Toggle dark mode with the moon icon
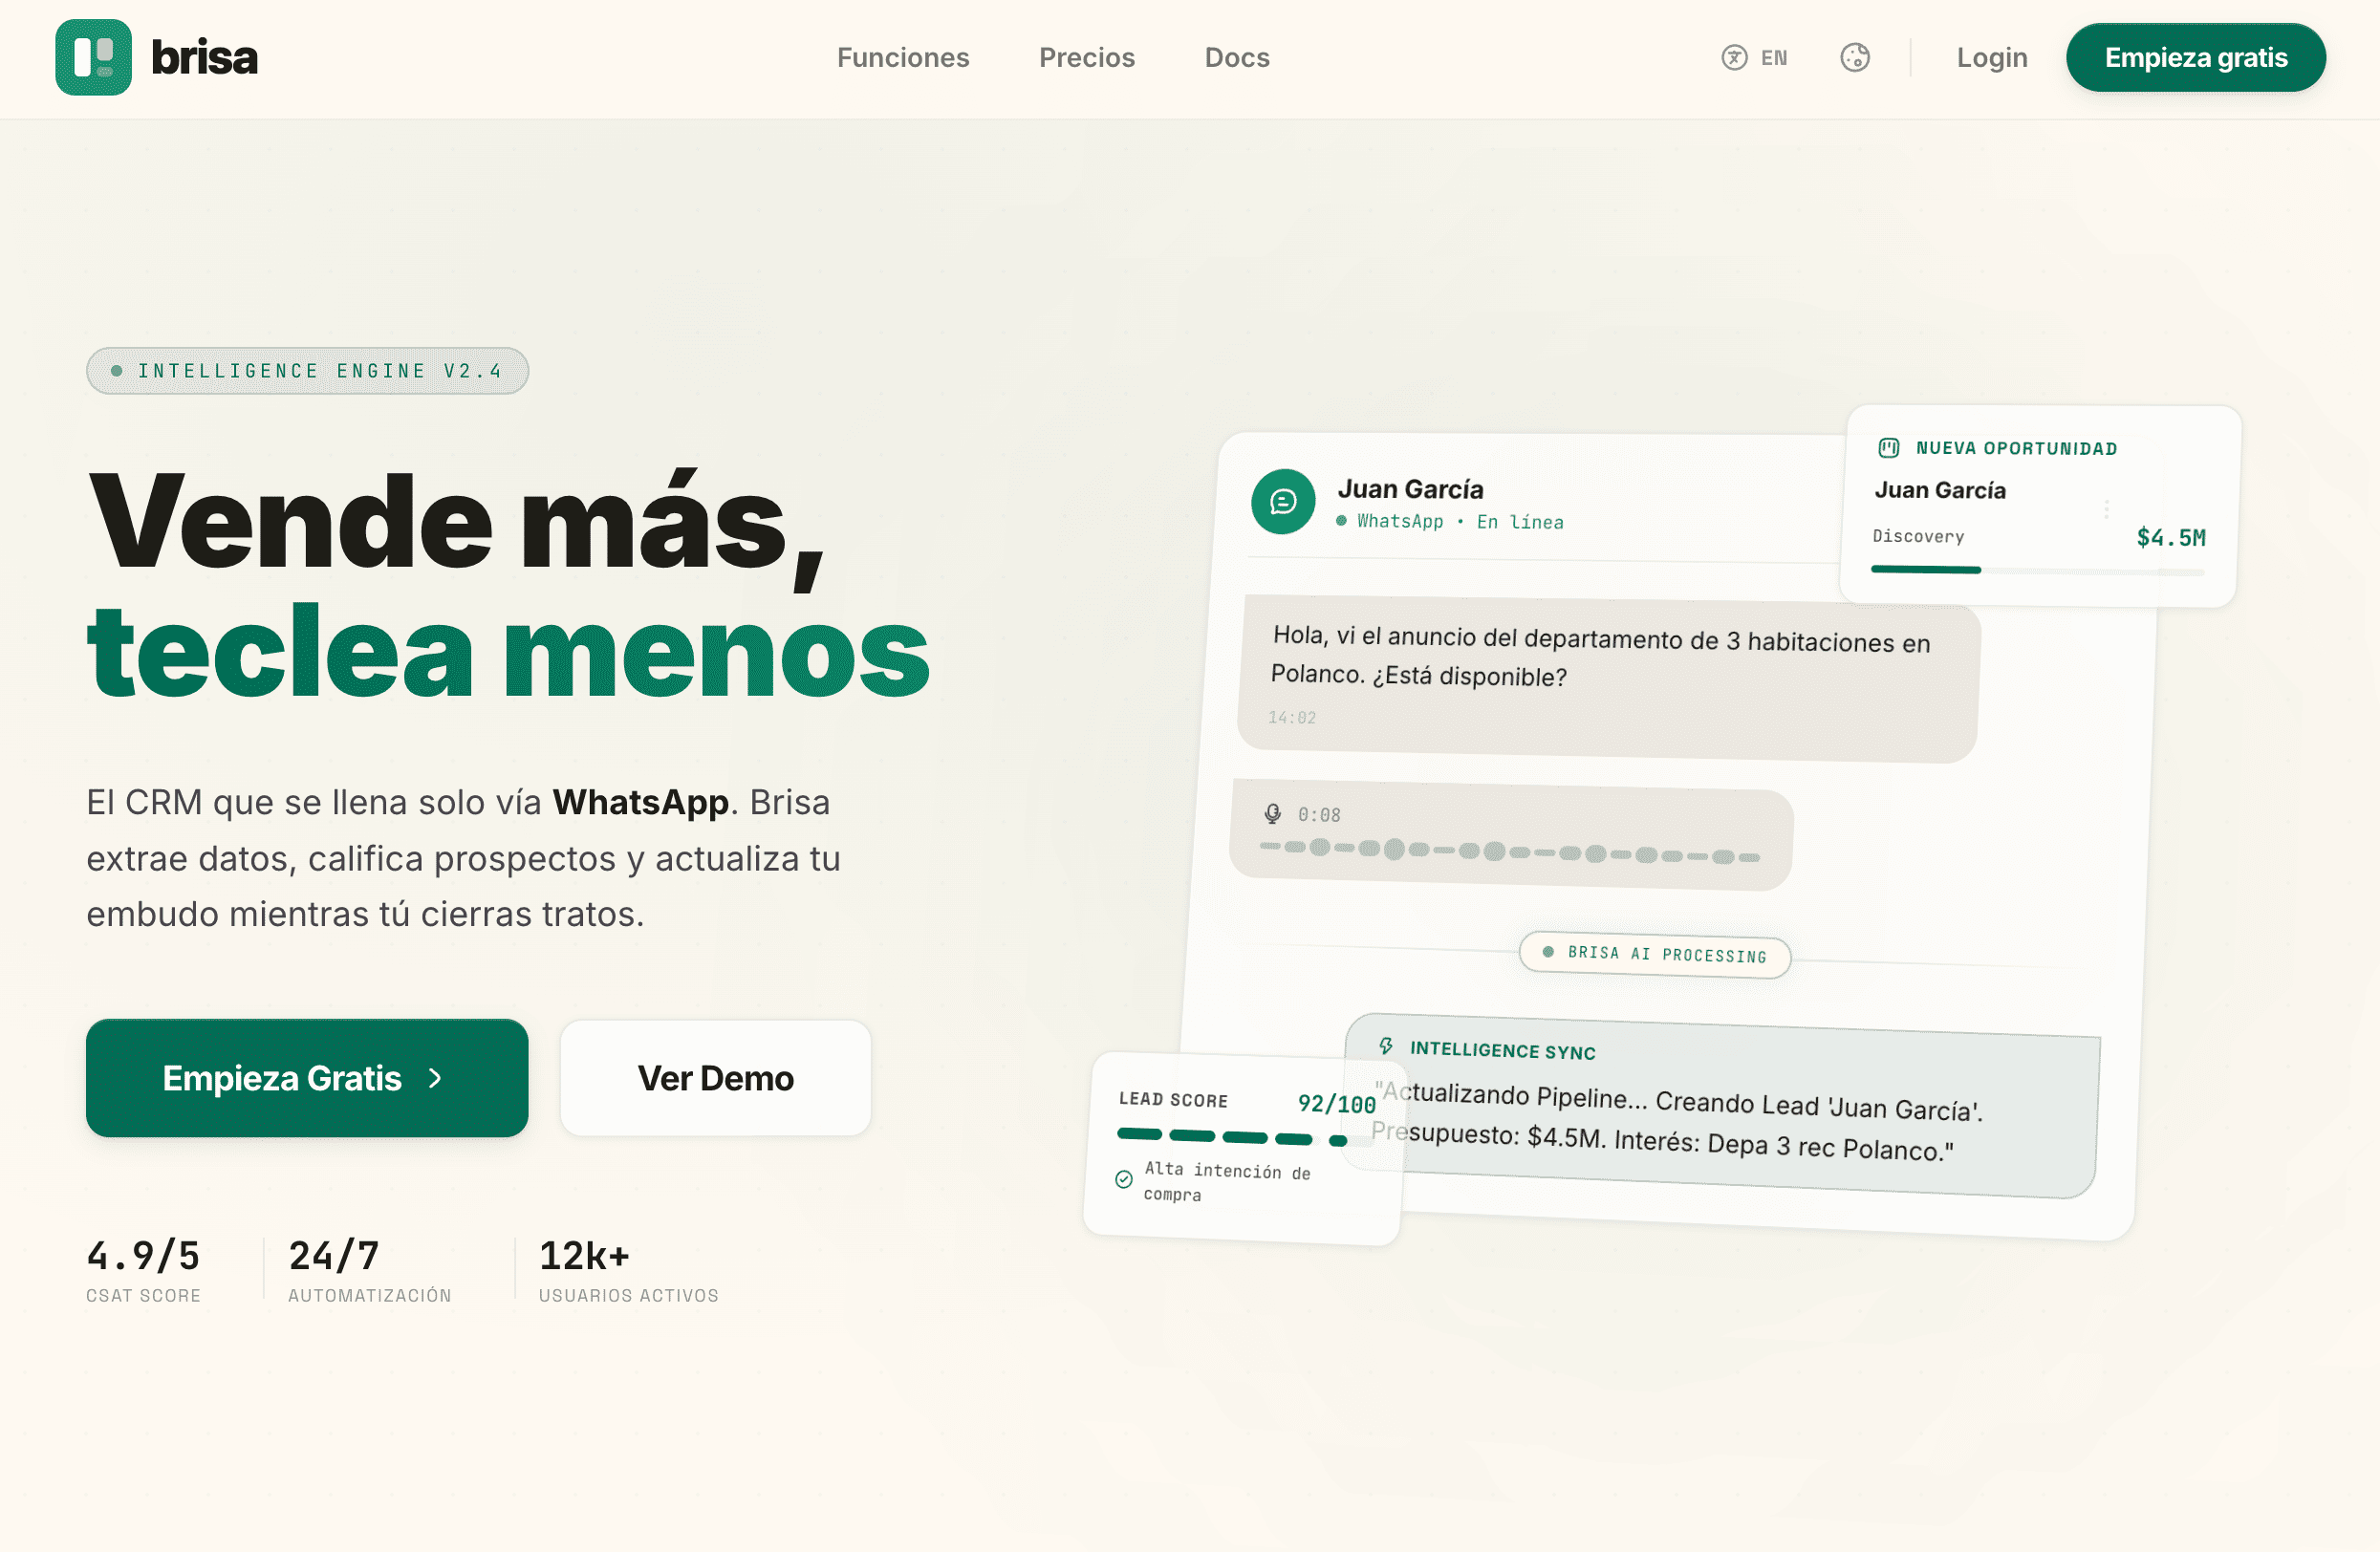This screenshot has width=2380, height=1552. [x=1856, y=57]
